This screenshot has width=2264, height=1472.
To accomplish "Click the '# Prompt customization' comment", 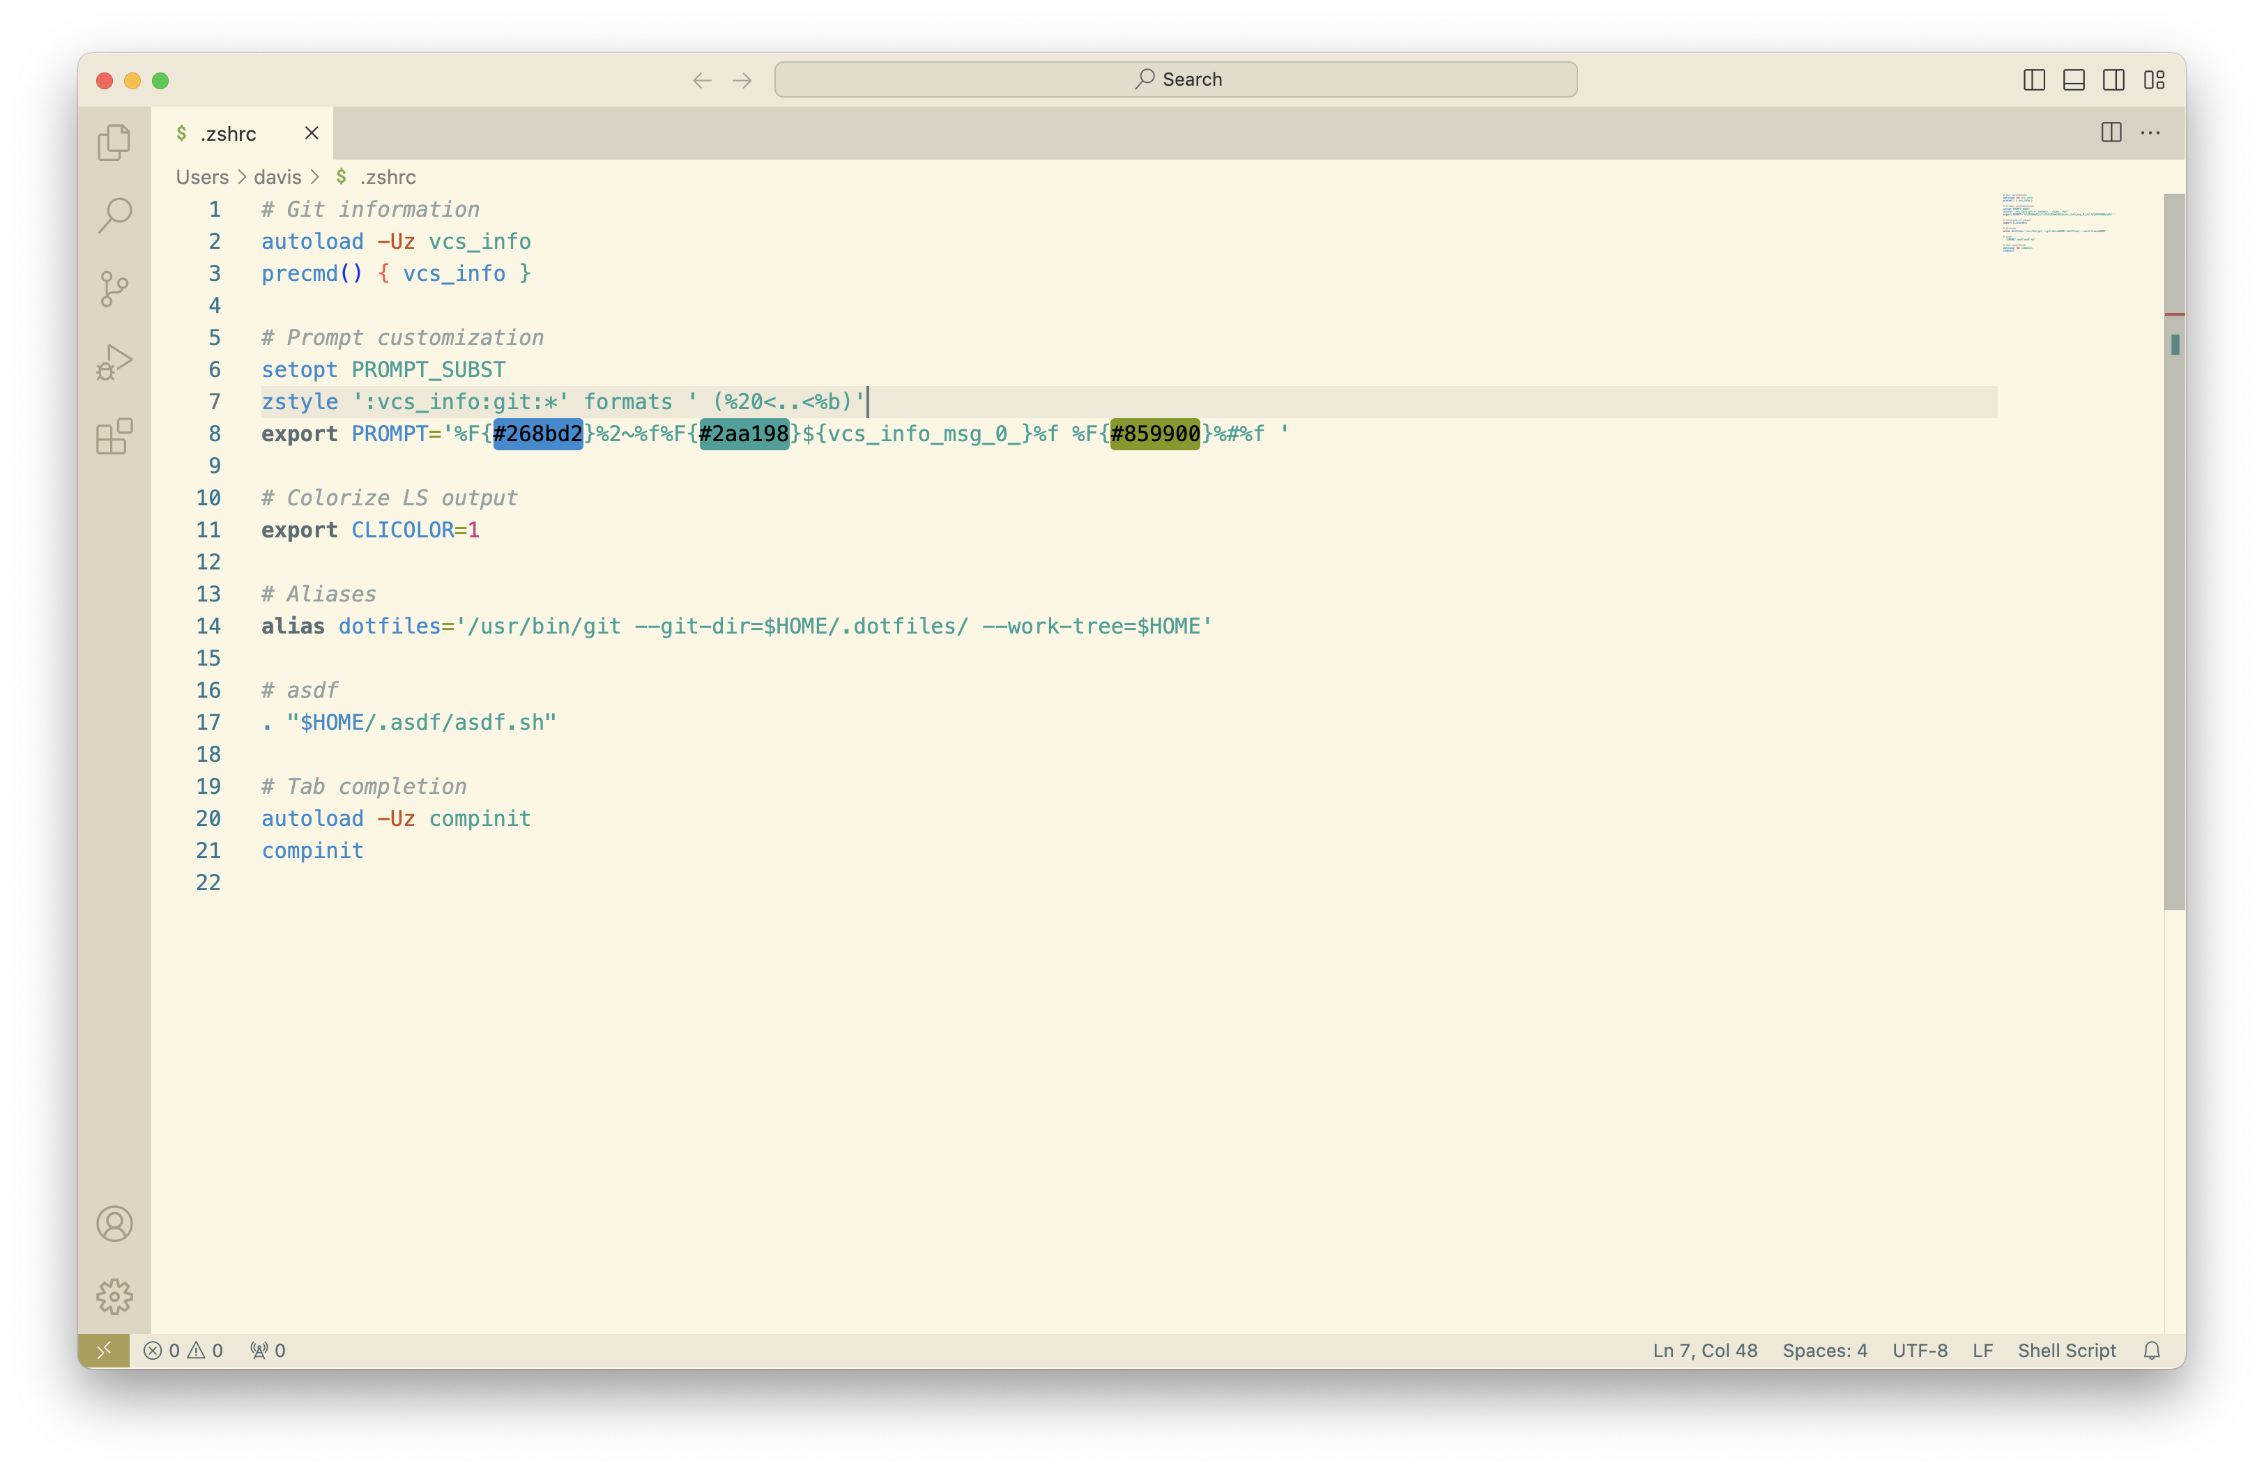I will click(402, 337).
